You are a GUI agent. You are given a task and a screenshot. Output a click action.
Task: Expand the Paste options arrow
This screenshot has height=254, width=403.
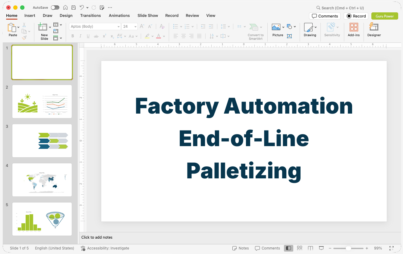click(18, 27)
